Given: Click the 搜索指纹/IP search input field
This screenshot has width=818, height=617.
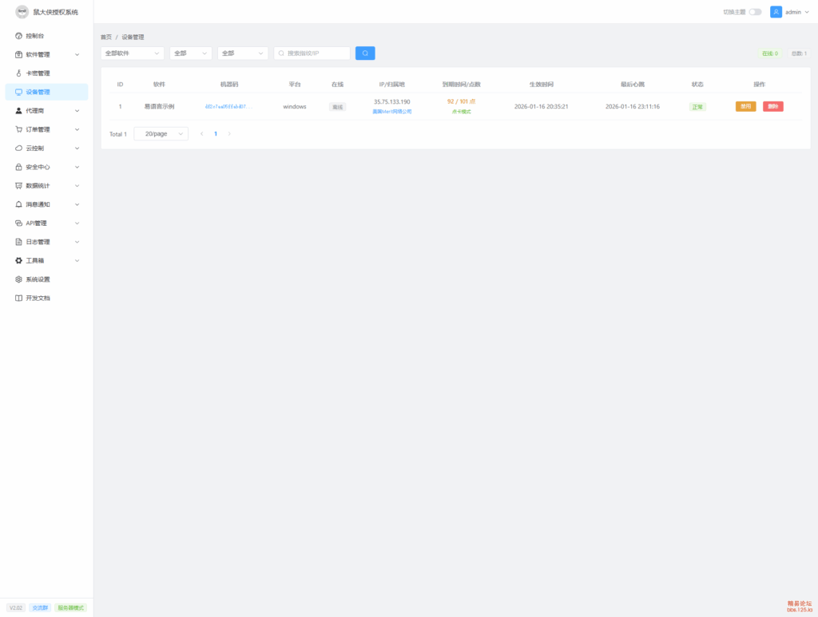Looking at the screenshot, I should (x=316, y=53).
